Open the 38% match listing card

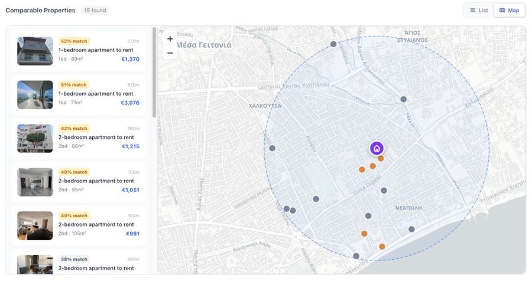pyautogui.click(x=79, y=262)
